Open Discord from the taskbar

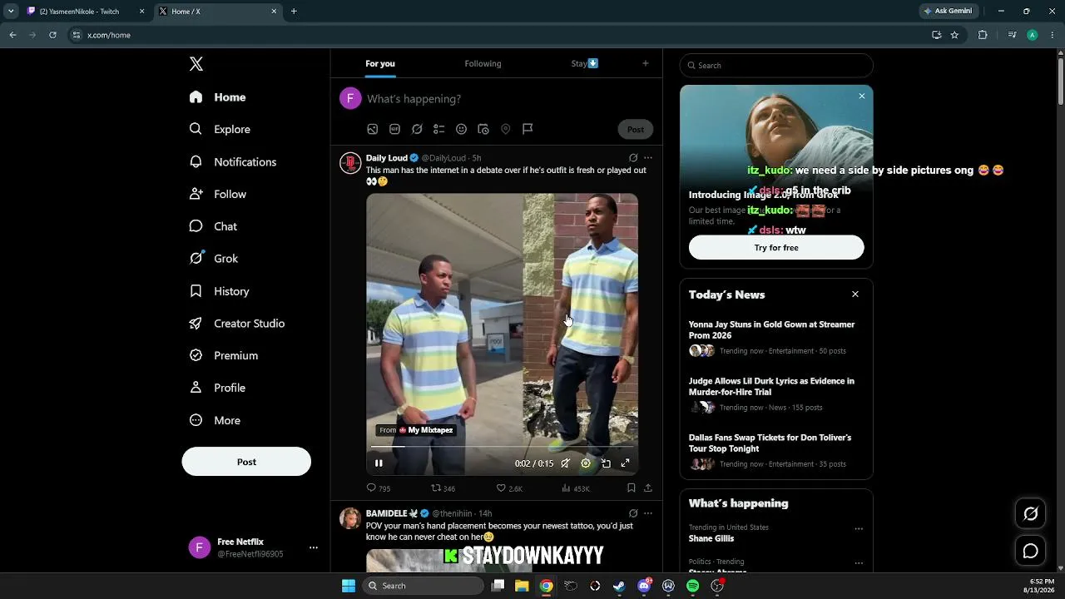[x=644, y=586]
